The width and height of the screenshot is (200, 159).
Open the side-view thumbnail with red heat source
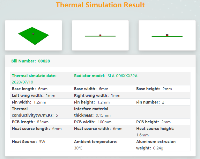click(167, 35)
